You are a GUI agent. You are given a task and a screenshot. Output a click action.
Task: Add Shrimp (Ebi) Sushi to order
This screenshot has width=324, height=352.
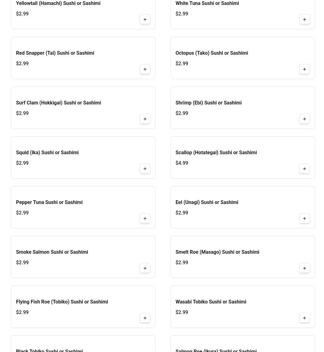tap(304, 119)
